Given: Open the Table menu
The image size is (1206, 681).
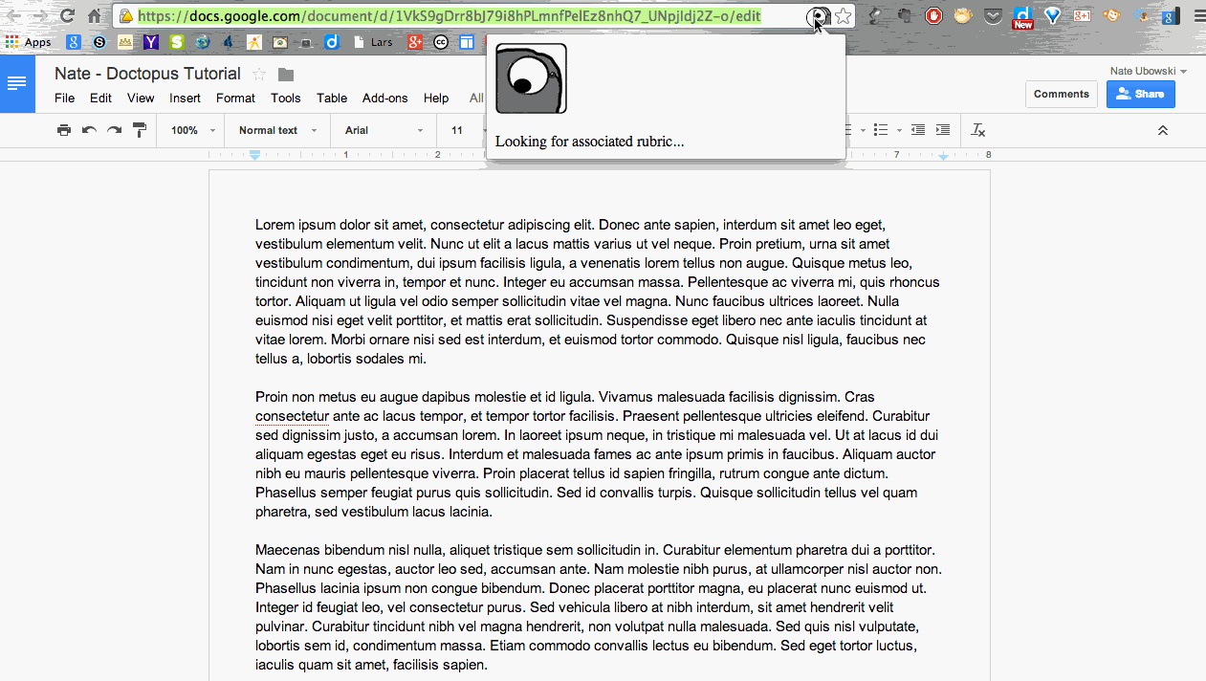Looking at the screenshot, I should point(332,98).
